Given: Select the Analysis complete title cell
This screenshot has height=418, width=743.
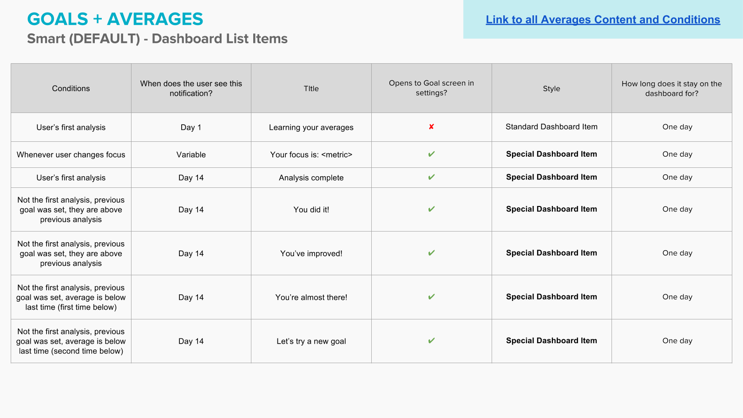Looking at the screenshot, I should (311, 178).
